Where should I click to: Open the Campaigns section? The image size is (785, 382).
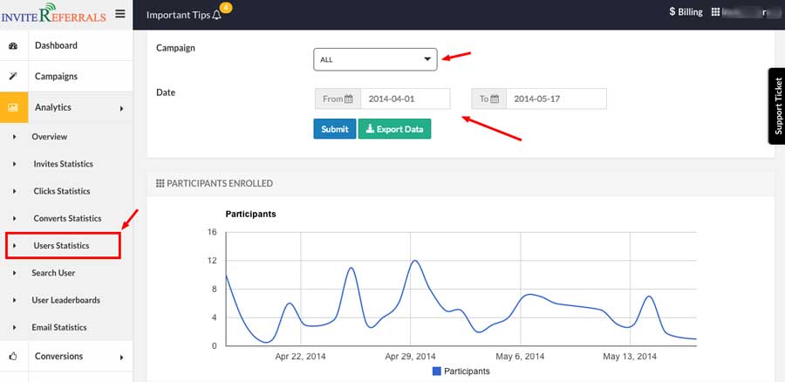pyautogui.click(x=56, y=77)
